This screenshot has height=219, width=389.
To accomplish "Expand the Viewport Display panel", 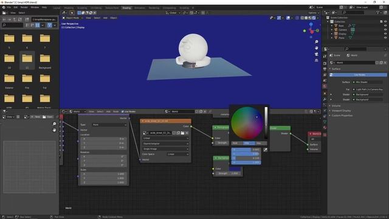I will click(341, 111).
